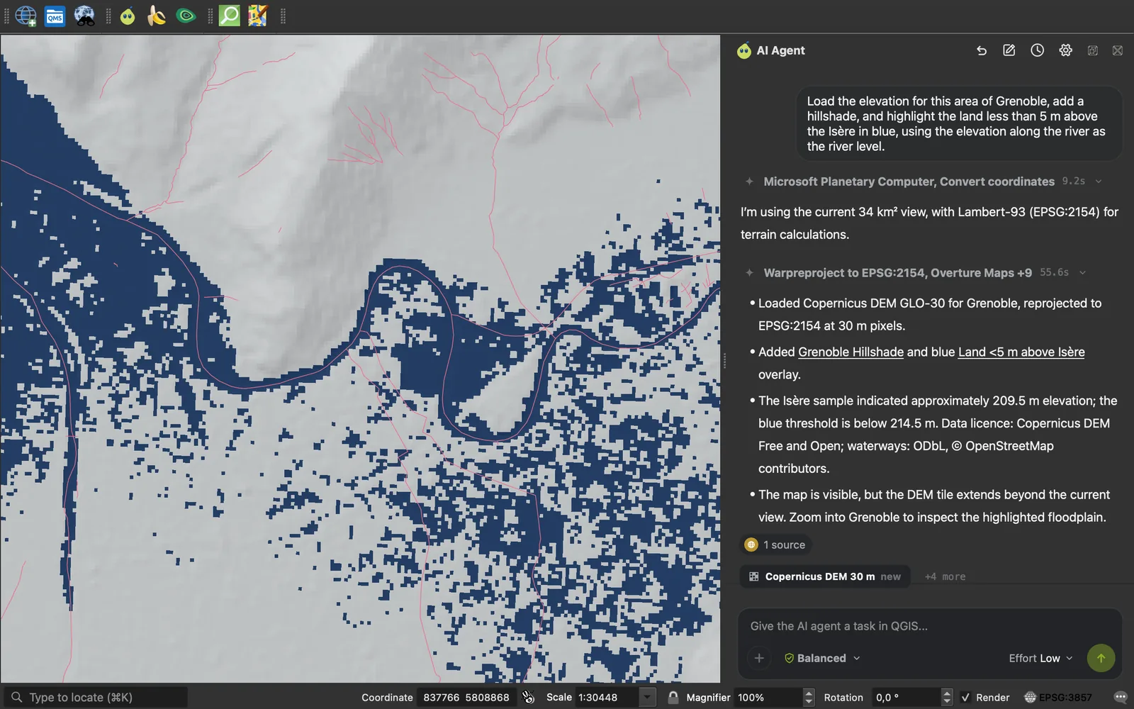Undock the AI Agent panel
This screenshot has width=1134, height=709.
click(x=1093, y=50)
